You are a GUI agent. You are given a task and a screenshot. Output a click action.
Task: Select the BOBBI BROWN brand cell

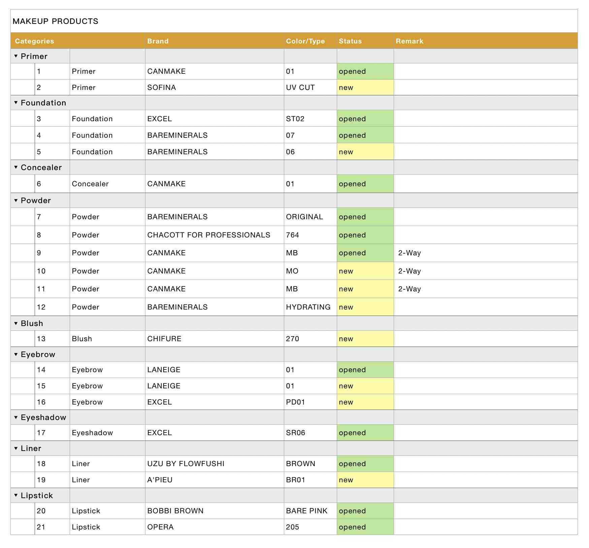pos(215,511)
